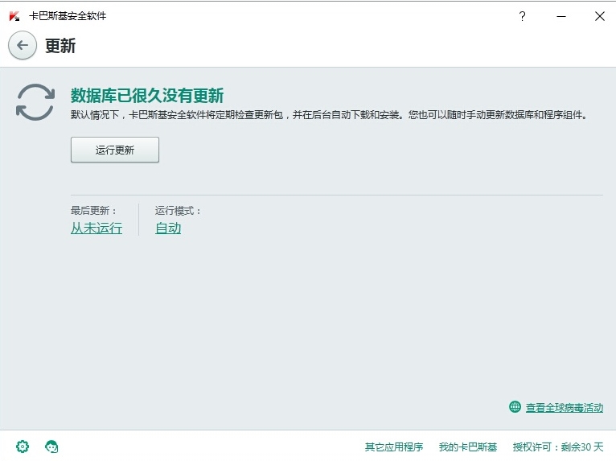Open the 自动 run mode link
The height and width of the screenshot is (461, 616).
point(168,228)
